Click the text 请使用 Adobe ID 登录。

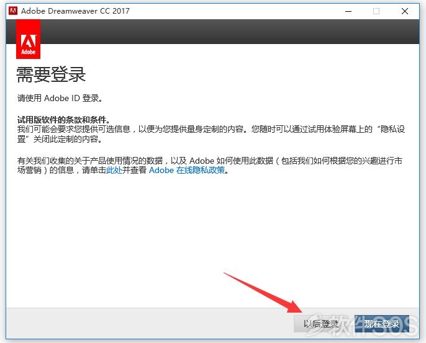[x=60, y=98]
